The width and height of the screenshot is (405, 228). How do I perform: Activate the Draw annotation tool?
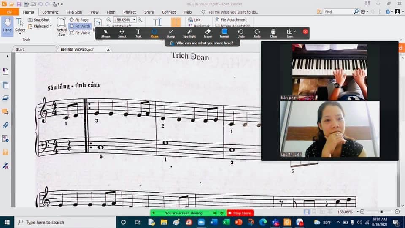pyautogui.click(x=154, y=33)
